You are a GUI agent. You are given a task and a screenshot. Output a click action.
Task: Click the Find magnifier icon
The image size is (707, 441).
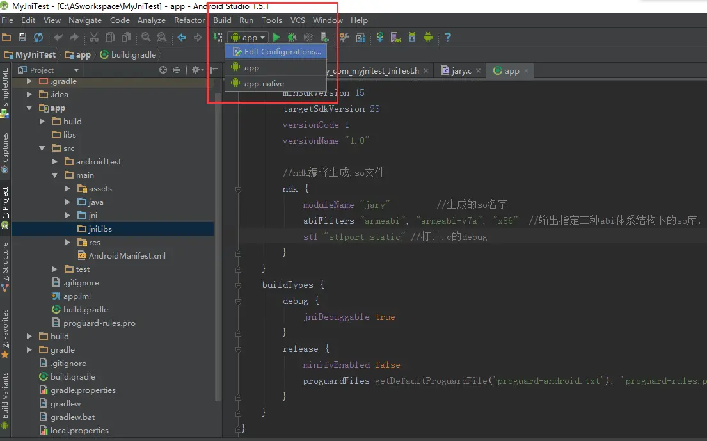(x=146, y=37)
